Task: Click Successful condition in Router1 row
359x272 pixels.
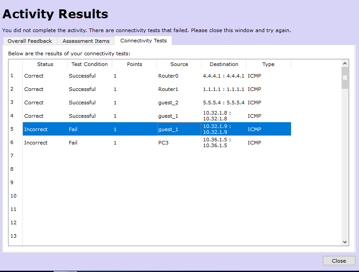Action: tap(89, 89)
